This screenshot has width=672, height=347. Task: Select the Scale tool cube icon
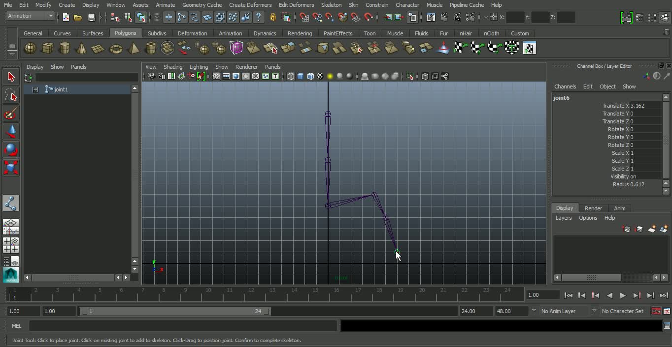(x=11, y=168)
